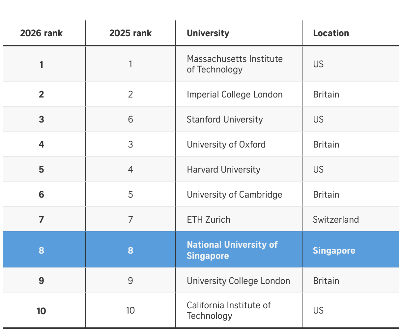Click Harvard's 2025 rank of 4
The width and height of the screenshot is (402, 332).
(x=130, y=169)
